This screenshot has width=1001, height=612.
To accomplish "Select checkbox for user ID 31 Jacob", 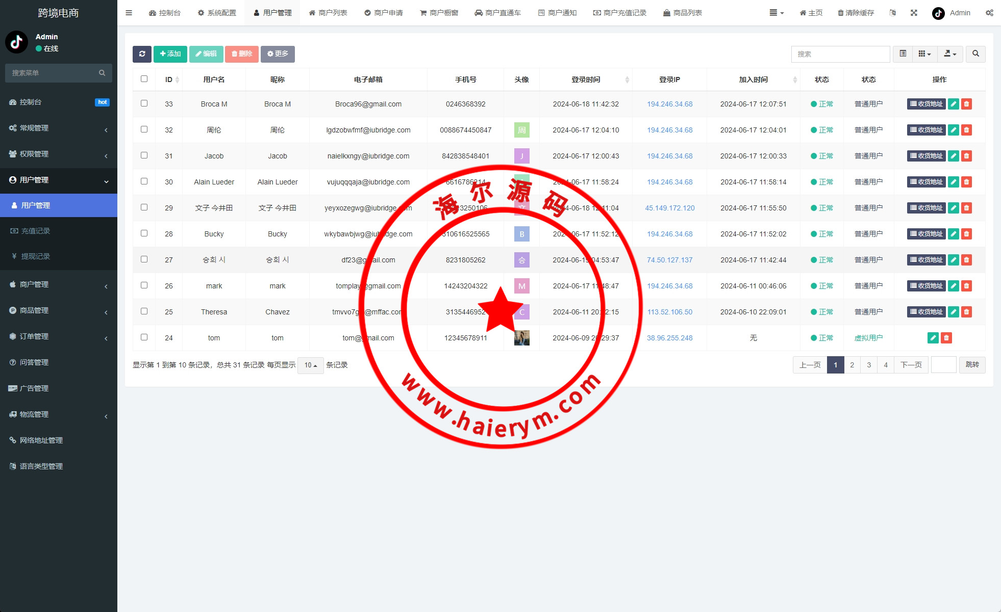I will [144, 155].
